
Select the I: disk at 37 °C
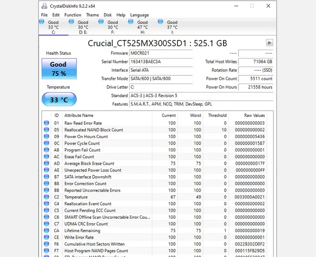click(172, 27)
